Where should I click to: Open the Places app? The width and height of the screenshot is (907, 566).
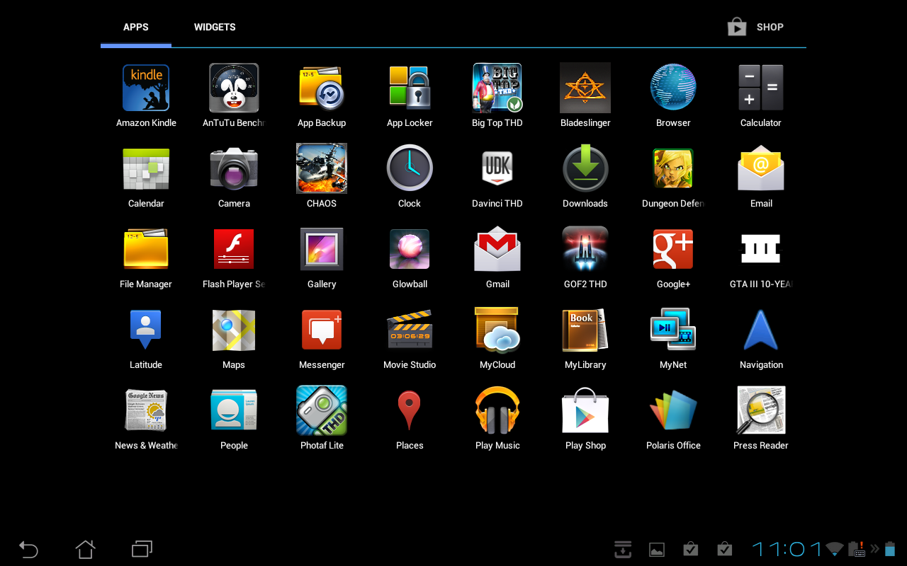pyautogui.click(x=410, y=410)
